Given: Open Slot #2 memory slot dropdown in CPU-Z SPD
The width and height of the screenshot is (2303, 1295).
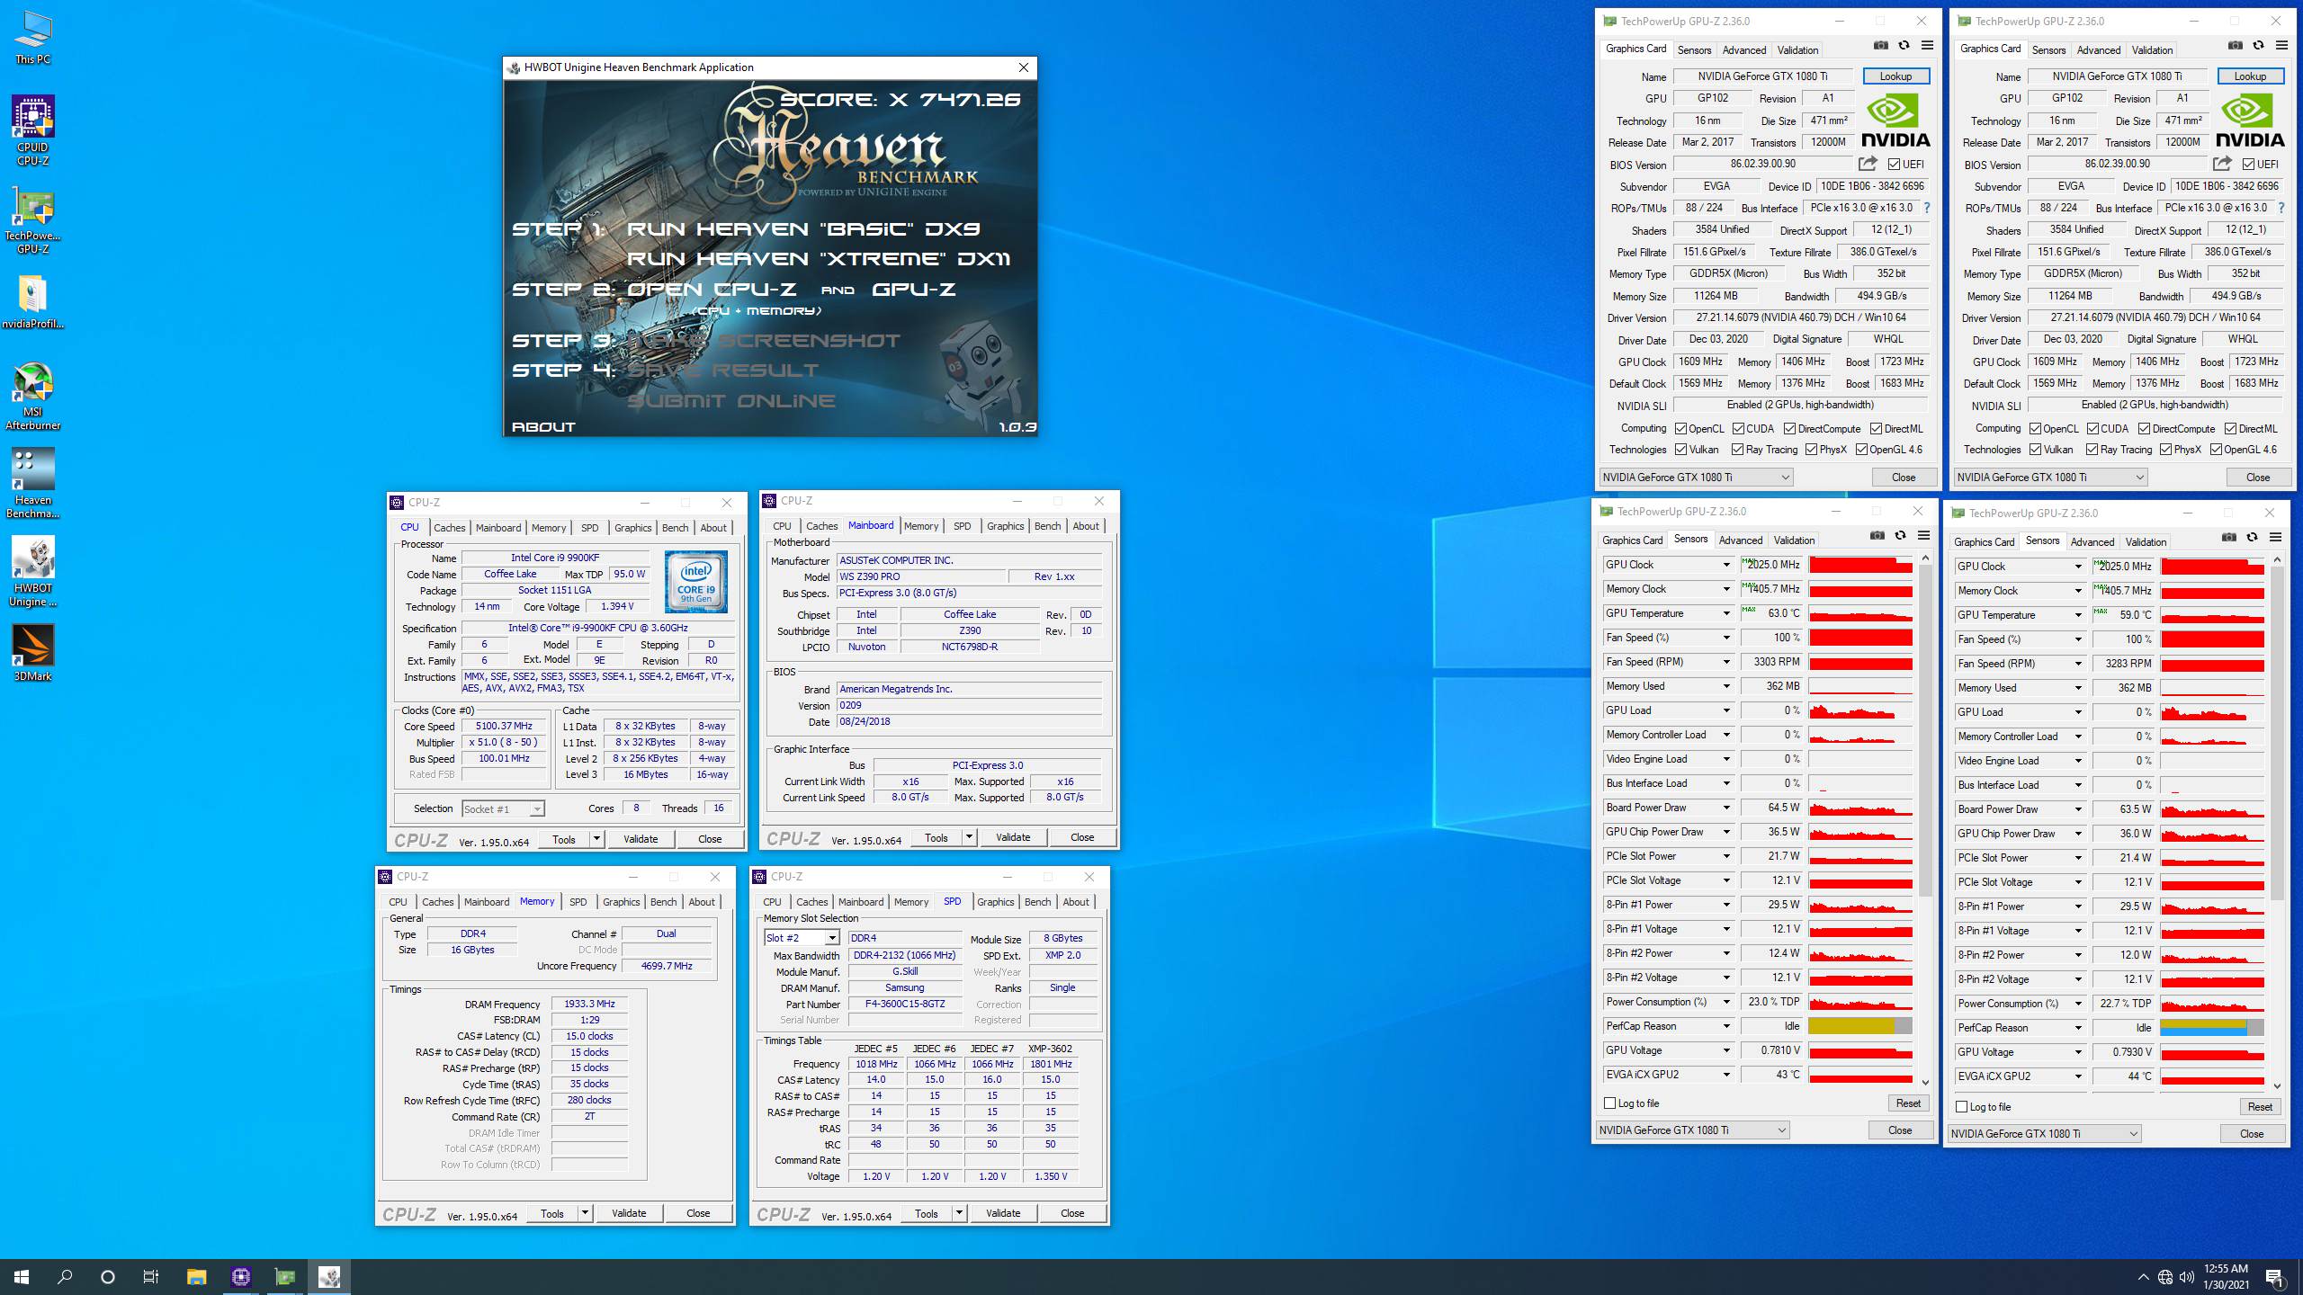Looking at the screenshot, I should tap(802, 938).
